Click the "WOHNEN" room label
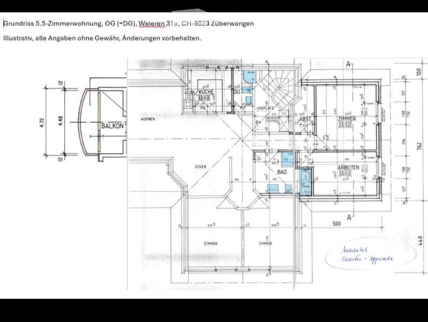This screenshot has height=322, width=428. pos(148,119)
